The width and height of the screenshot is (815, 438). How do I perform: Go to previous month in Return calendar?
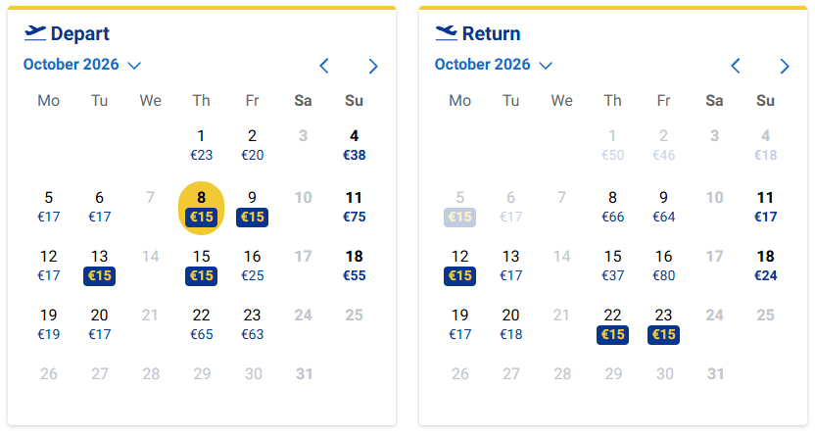coord(736,66)
